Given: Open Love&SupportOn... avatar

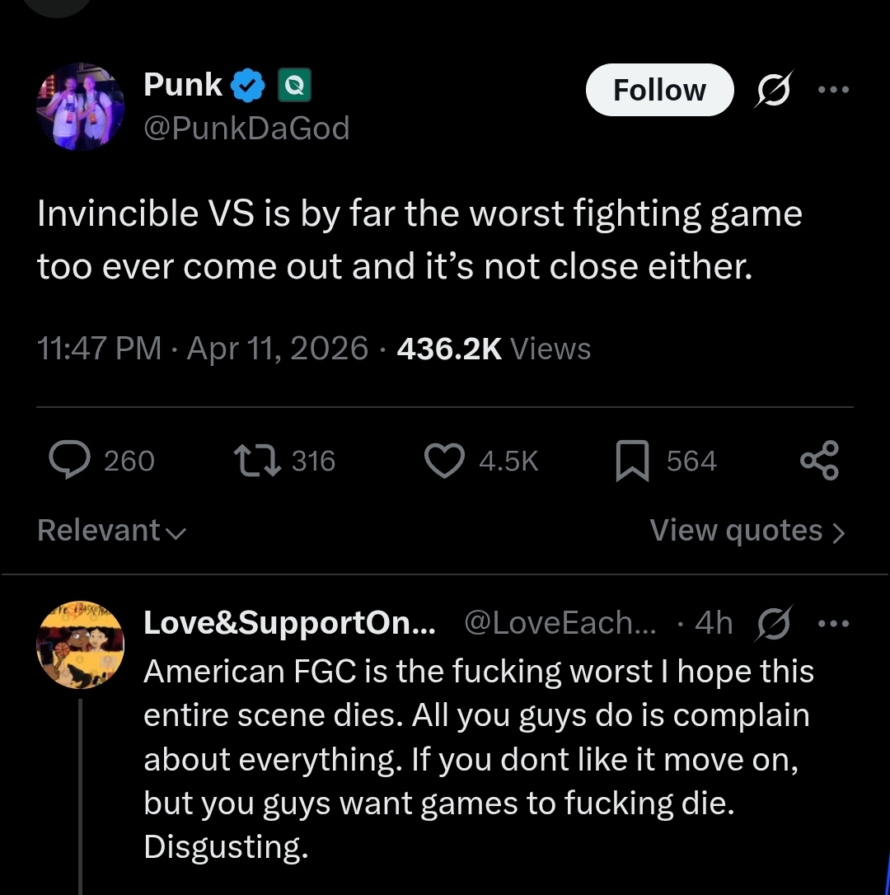Looking at the screenshot, I should [x=80, y=644].
